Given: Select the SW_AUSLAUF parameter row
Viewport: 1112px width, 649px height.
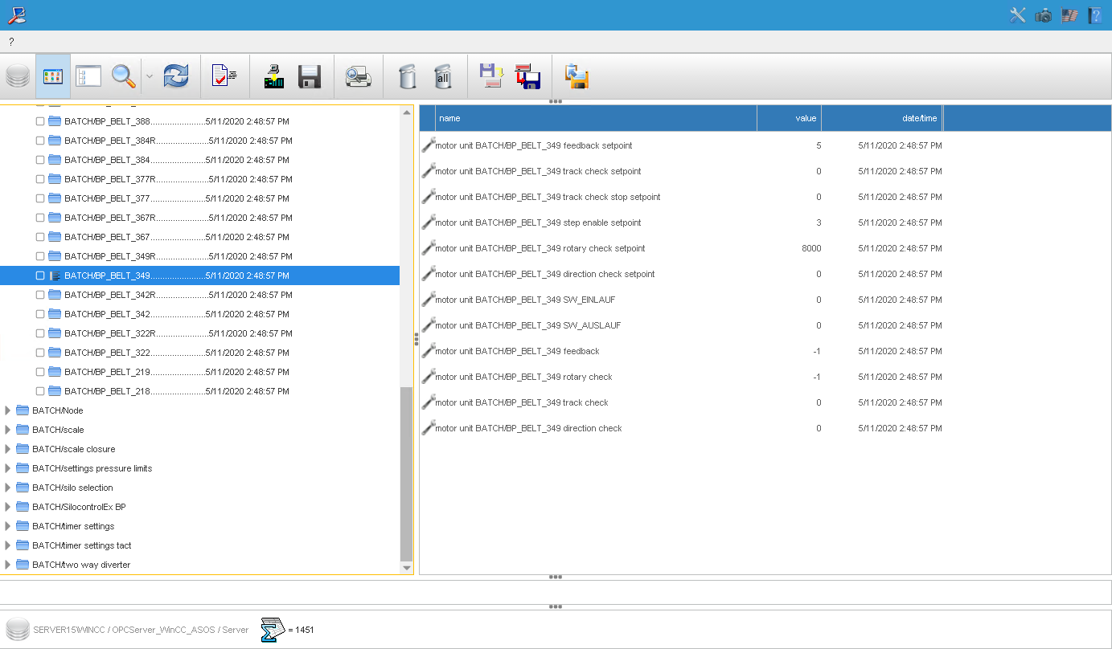Looking at the screenshot, I should [x=682, y=325].
